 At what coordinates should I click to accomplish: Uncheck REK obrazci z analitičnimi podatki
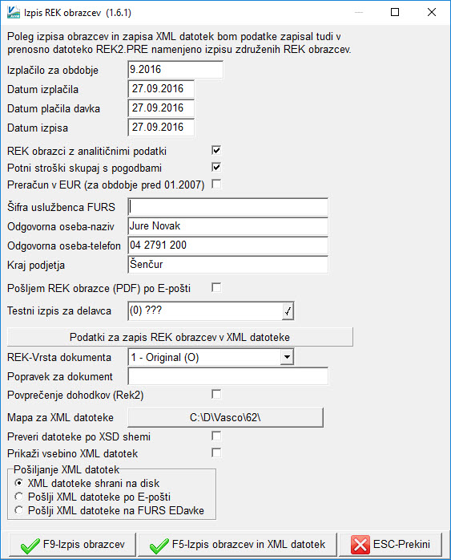(216, 150)
